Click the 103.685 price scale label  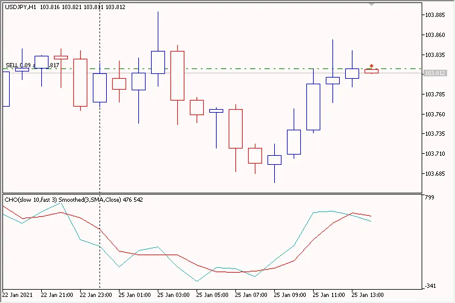click(x=436, y=174)
